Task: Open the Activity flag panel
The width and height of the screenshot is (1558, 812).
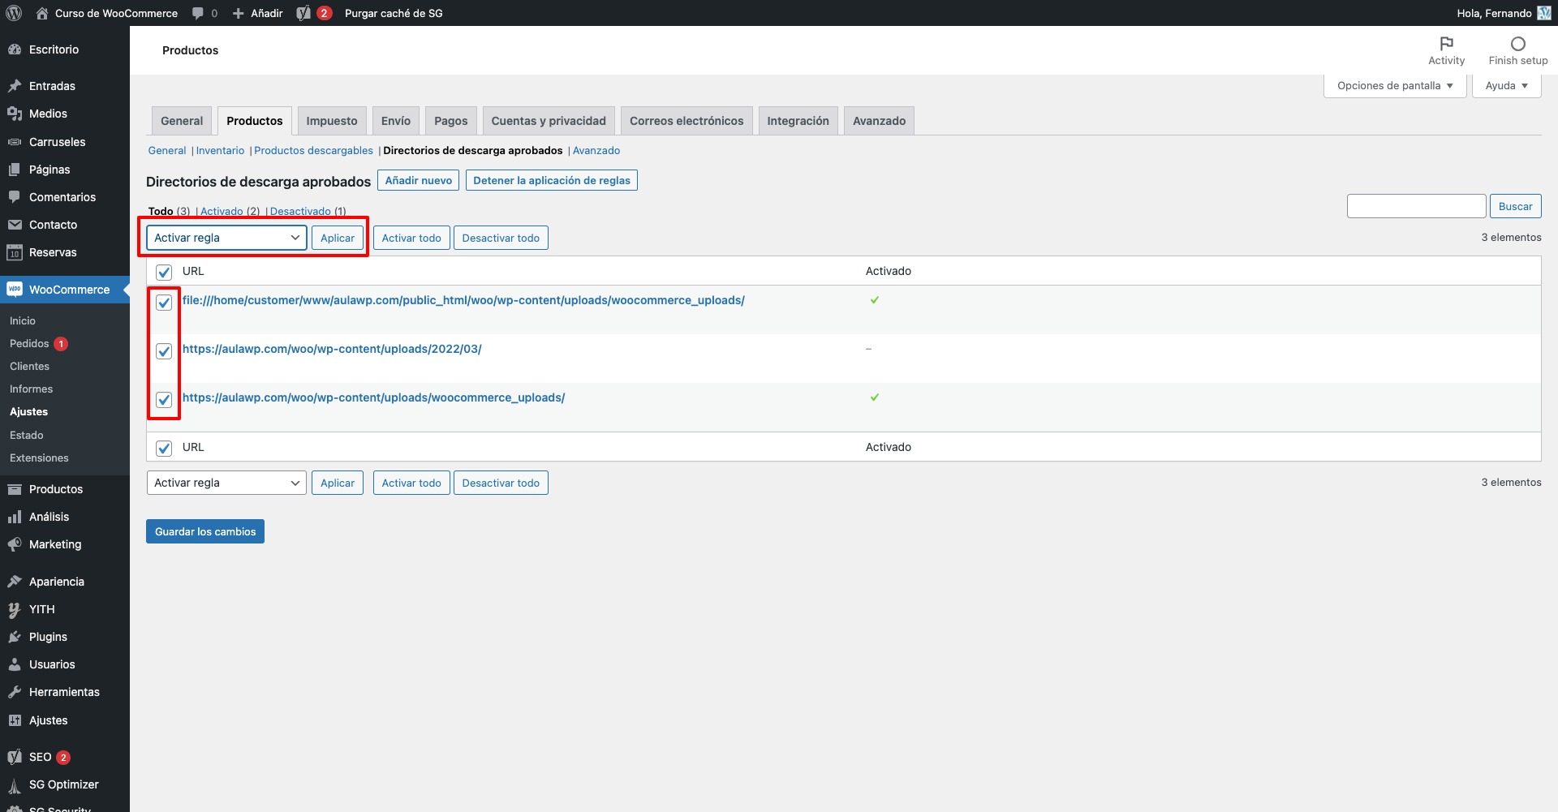Action: [x=1446, y=44]
